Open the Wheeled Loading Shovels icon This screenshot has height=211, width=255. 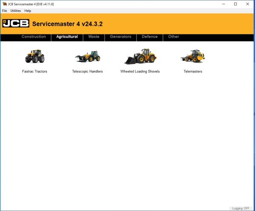(140, 56)
